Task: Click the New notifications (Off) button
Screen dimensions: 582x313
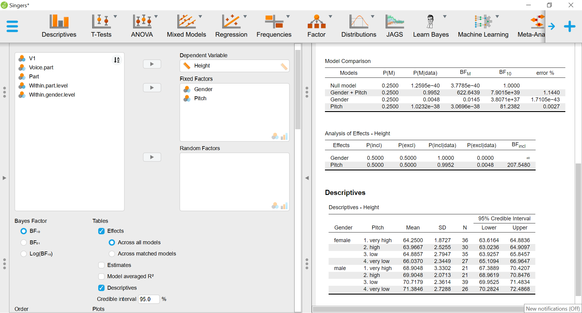Action: [553, 309]
